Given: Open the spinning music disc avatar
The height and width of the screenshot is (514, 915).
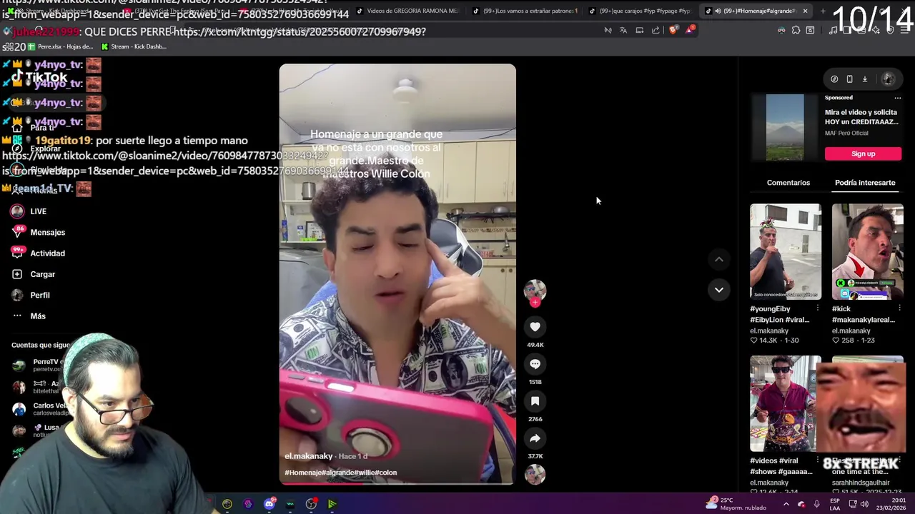Looking at the screenshot, I should (x=535, y=475).
